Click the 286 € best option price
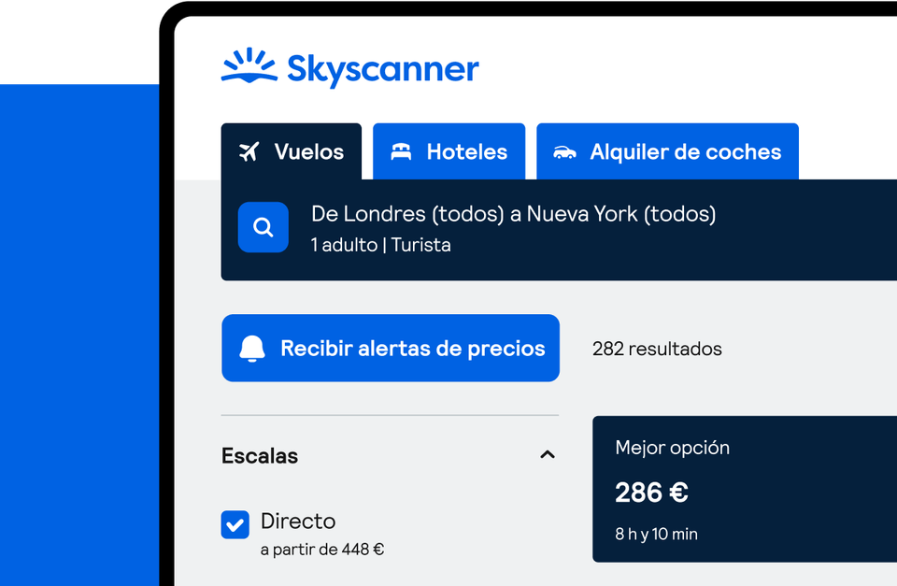897x586 pixels. (x=651, y=493)
